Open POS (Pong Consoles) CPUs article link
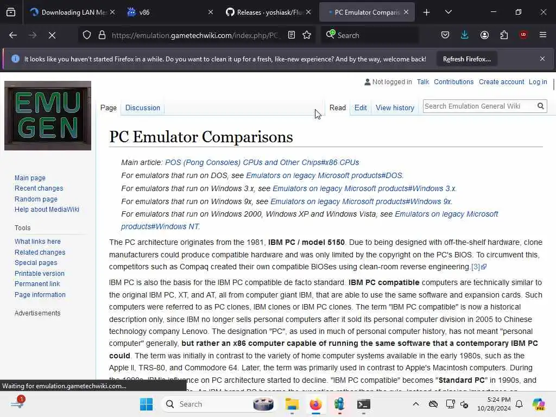The width and height of the screenshot is (556, 417). click(262, 162)
